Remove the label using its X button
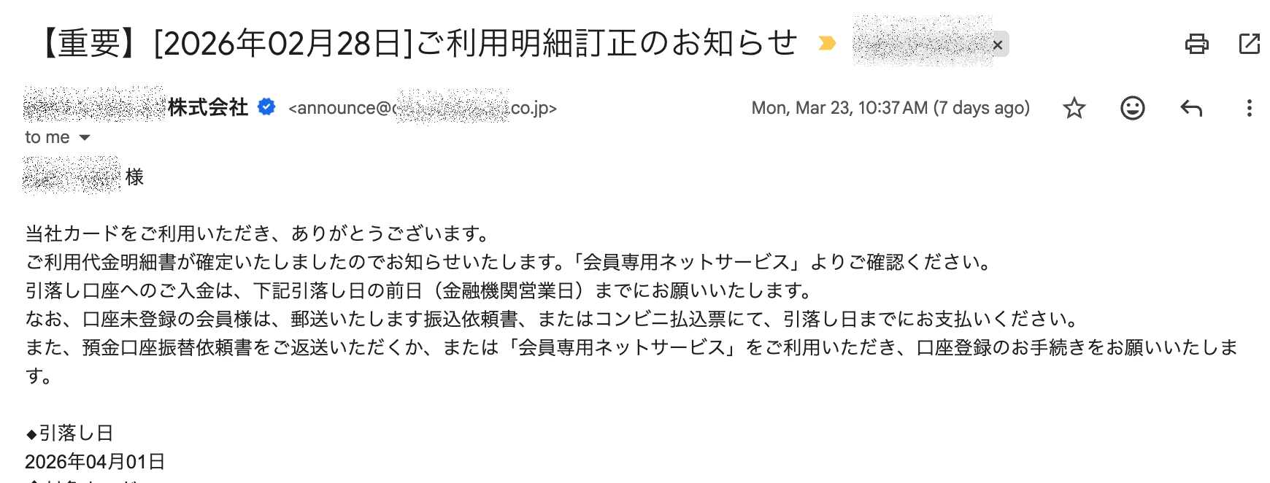The height and width of the screenshot is (483, 1270). 998,45
